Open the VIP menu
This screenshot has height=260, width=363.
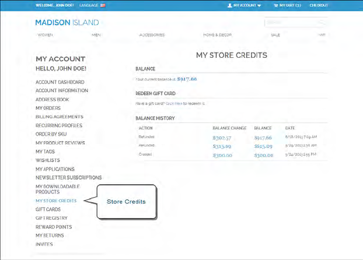point(322,35)
